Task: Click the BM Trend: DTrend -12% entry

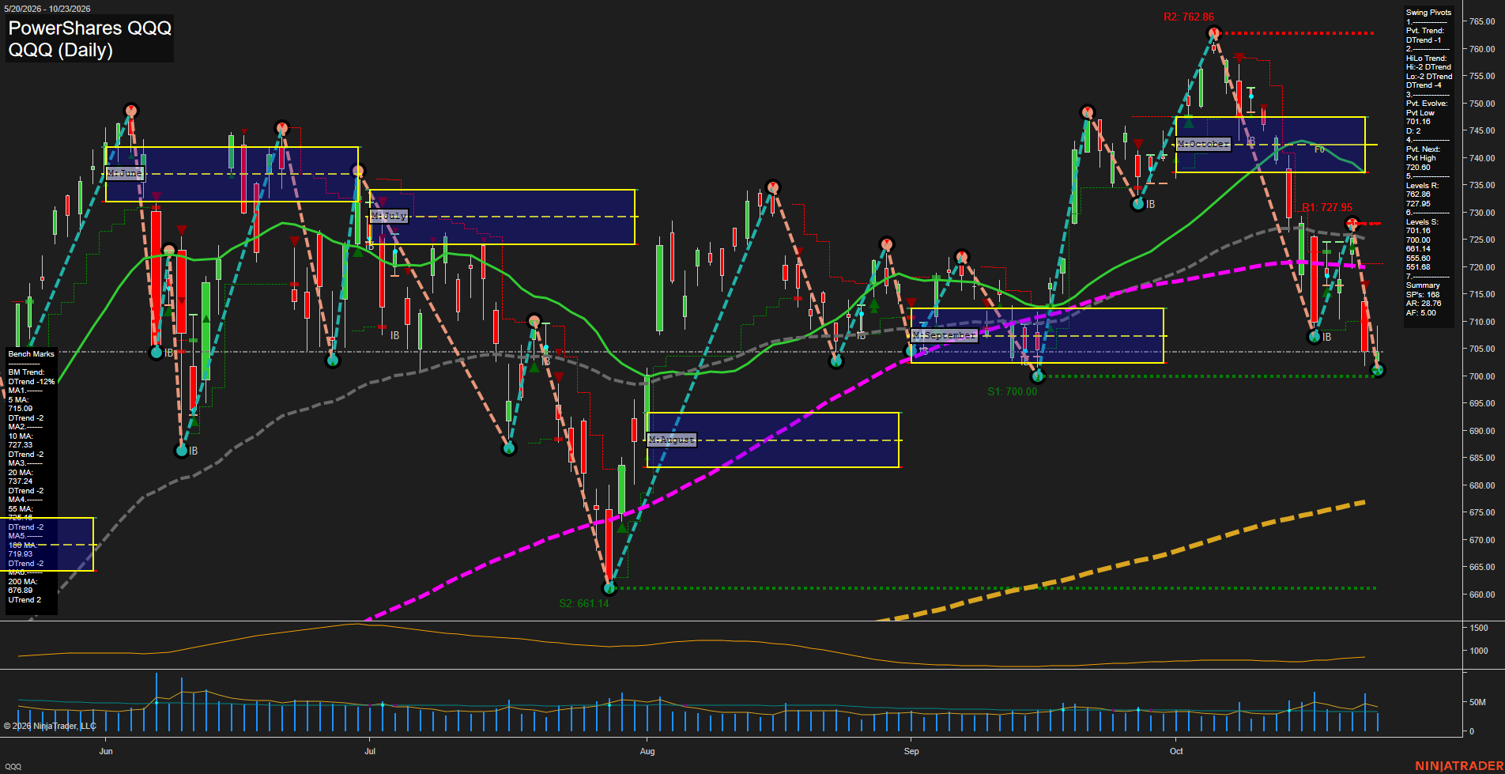Action: [x=32, y=377]
